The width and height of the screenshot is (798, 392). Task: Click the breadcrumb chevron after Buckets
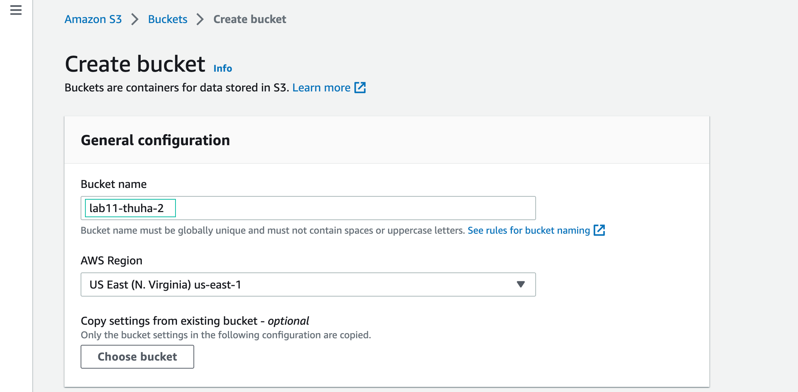tap(199, 19)
